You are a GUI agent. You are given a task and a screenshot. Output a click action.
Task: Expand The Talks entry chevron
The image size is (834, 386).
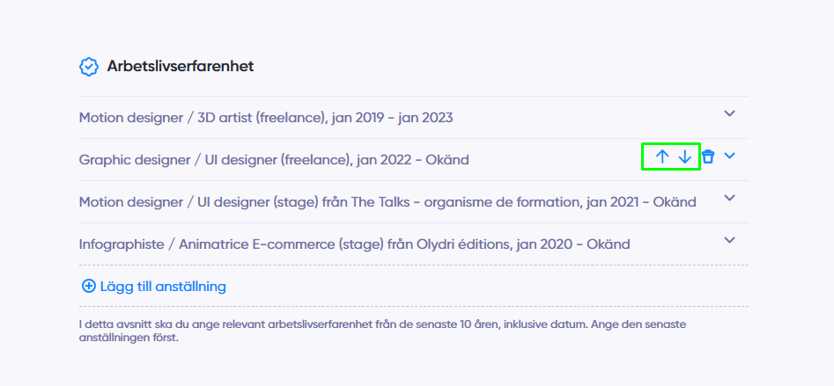(730, 198)
